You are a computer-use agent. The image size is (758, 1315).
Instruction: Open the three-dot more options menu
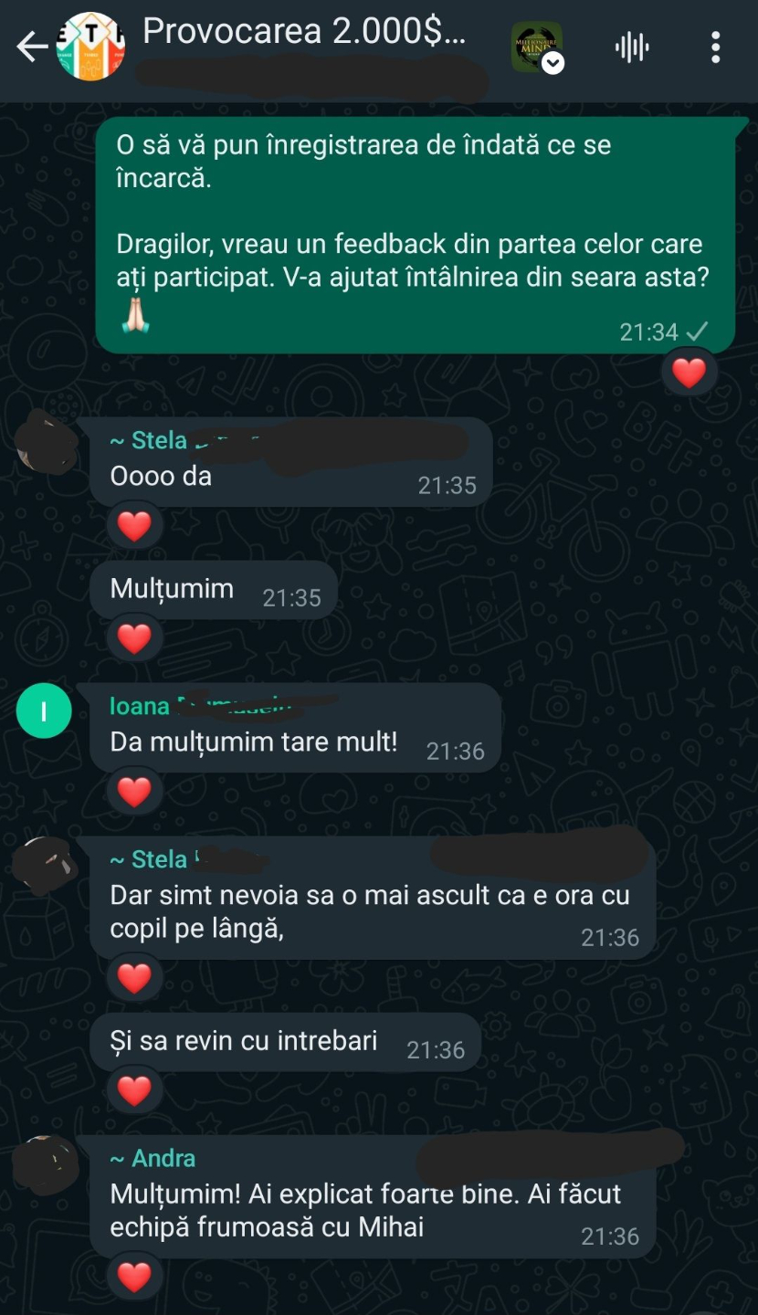tap(715, 47)
